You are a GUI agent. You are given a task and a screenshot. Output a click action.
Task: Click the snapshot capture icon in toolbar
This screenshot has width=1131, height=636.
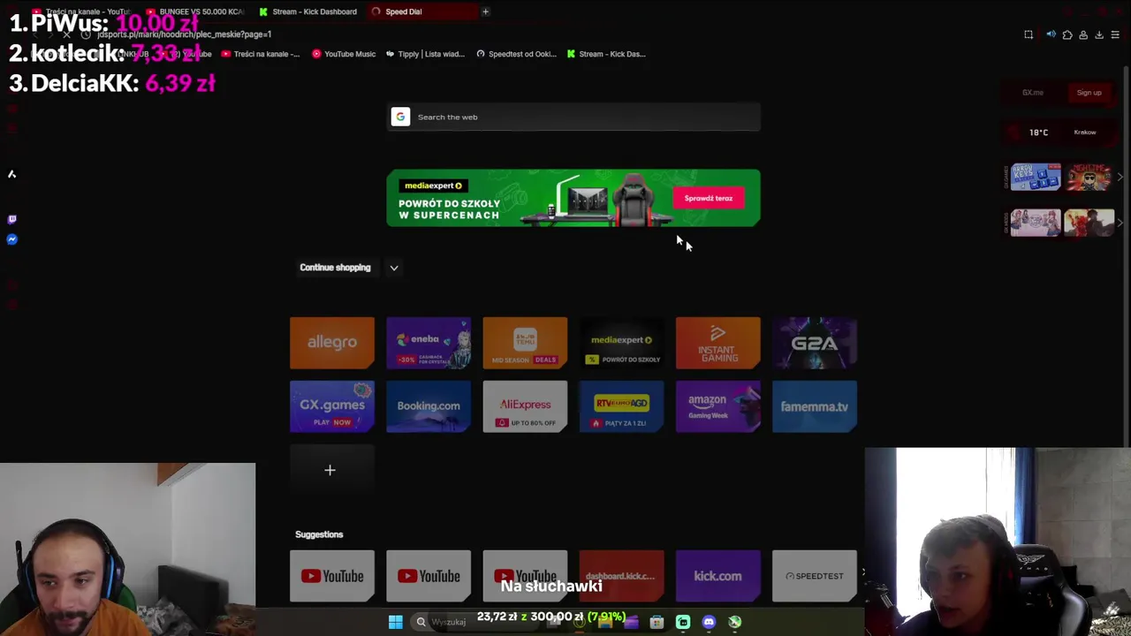point(1029,34)
